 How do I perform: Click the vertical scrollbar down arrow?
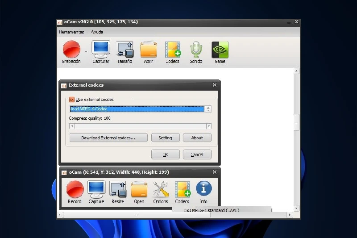point(296,208)
